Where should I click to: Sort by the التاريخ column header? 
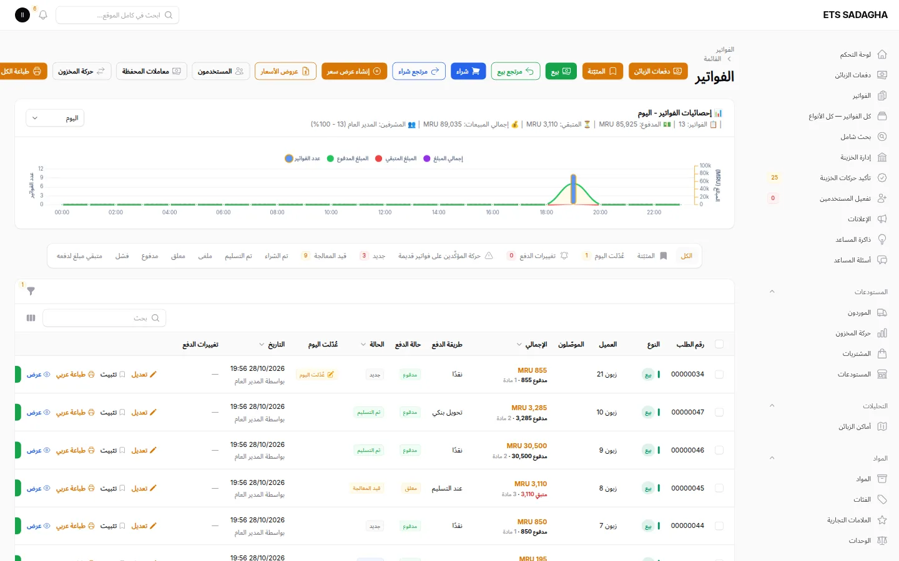(x=272, y=345)
